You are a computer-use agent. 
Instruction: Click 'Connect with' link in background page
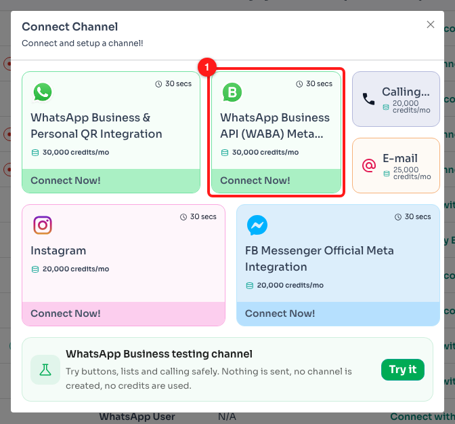coord(422,417)
